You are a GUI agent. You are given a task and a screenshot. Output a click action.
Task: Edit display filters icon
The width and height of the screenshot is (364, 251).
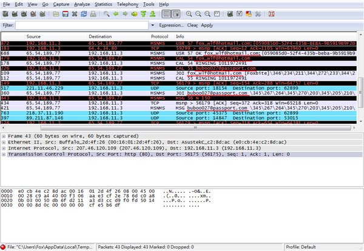click(240, 14)
